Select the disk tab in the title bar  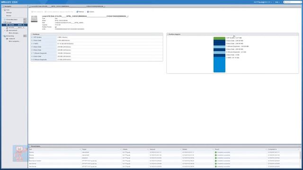[x=67, y=6]
